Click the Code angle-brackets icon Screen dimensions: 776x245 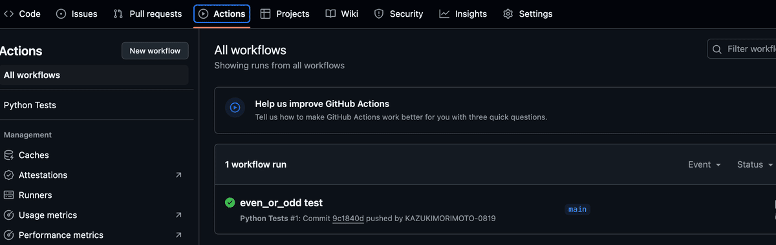click(9, 14)
